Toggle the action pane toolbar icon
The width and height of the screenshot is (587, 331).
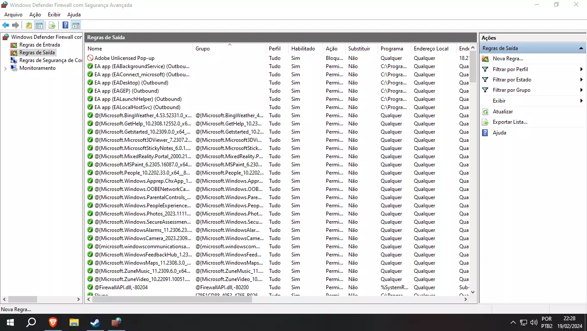76,25
